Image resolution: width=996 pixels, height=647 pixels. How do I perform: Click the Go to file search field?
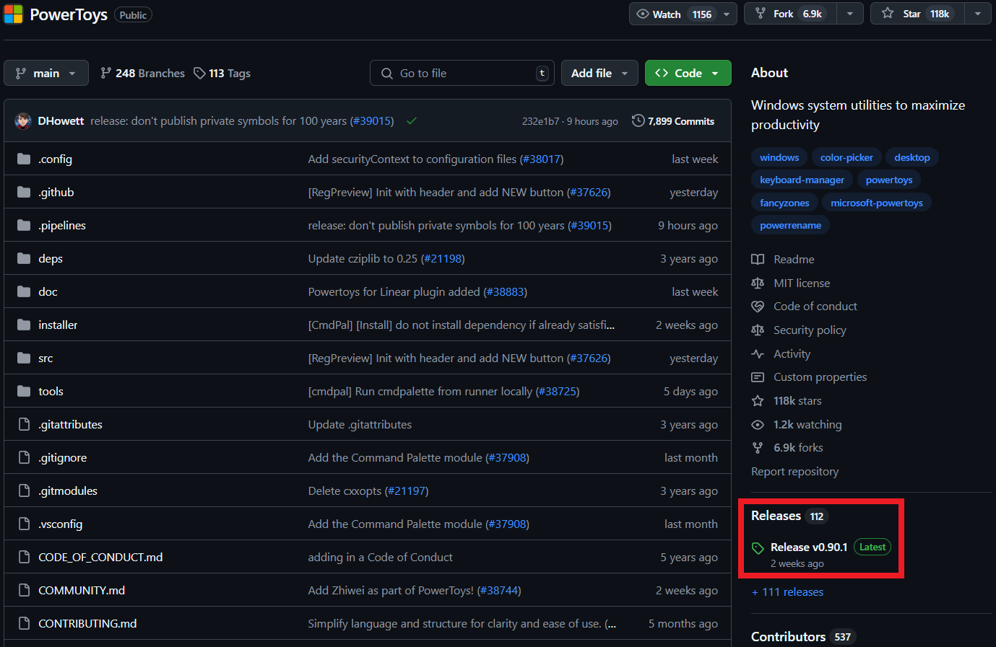click(462, 73)
